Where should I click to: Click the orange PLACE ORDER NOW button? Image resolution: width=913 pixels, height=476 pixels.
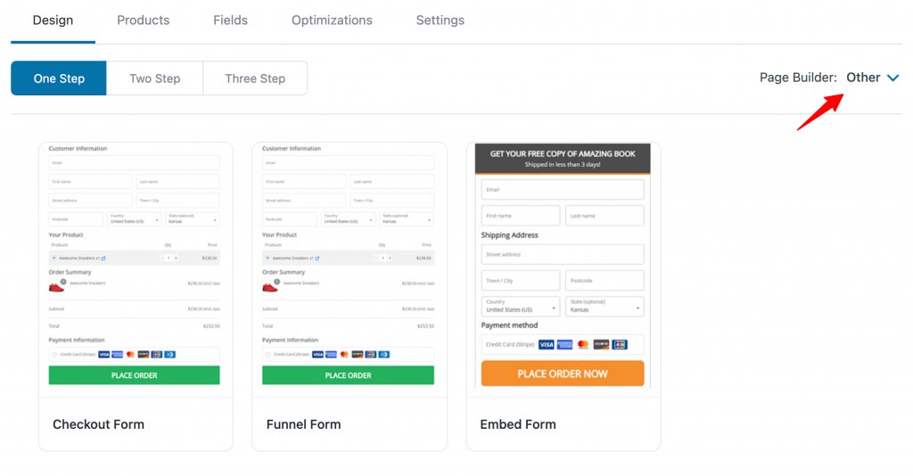[563, 373]
